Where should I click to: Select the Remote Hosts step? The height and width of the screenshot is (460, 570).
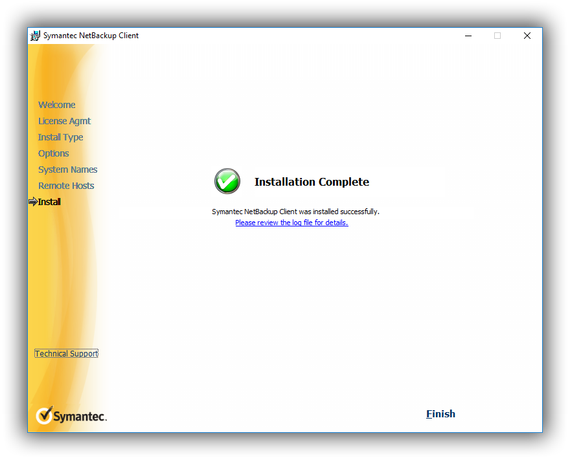click(x=66, y=186)
